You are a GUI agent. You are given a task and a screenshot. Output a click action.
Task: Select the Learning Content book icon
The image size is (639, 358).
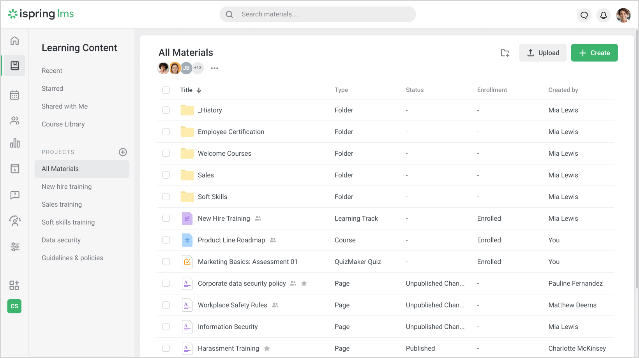coord(14,65)
